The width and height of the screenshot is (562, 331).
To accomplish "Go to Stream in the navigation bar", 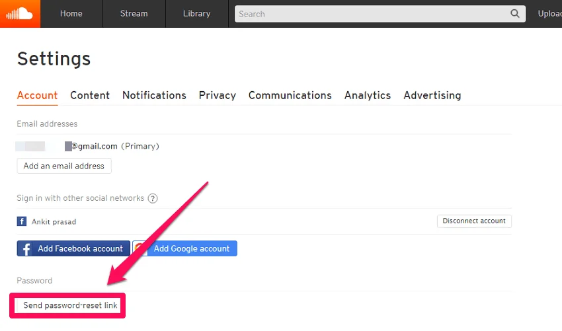I will 134,14.
